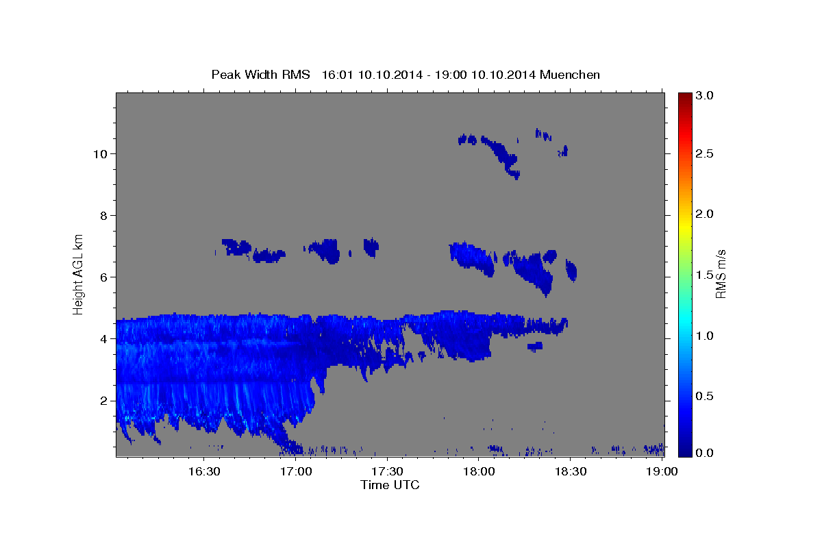
Task: Click the height axis label '8'
Action: point(103,215)
